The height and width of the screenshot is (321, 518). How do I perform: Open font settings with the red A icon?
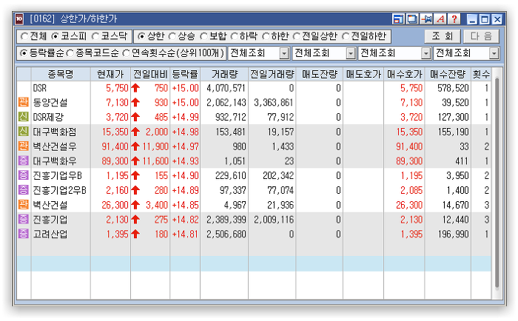[x=440, y=19]
